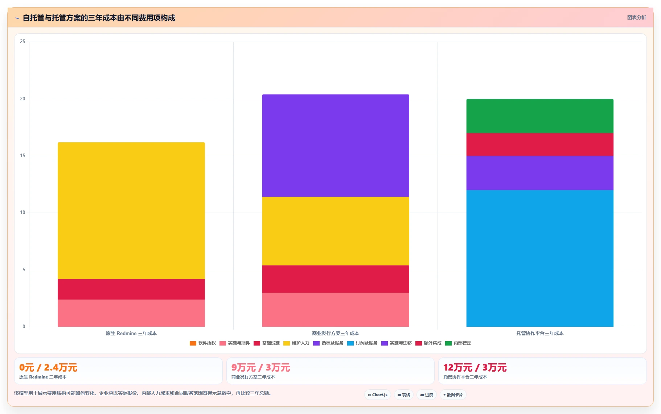
Task: Click x-axis label 托管协作平台三年成本
Action: pyautogui.click(x=540, y=333)
